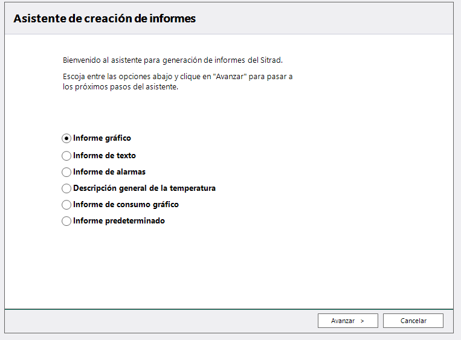Click the "Escoja entre las opciones" instruction paragraph
Screen dimensions: 461x340
(x=177, y=82)
